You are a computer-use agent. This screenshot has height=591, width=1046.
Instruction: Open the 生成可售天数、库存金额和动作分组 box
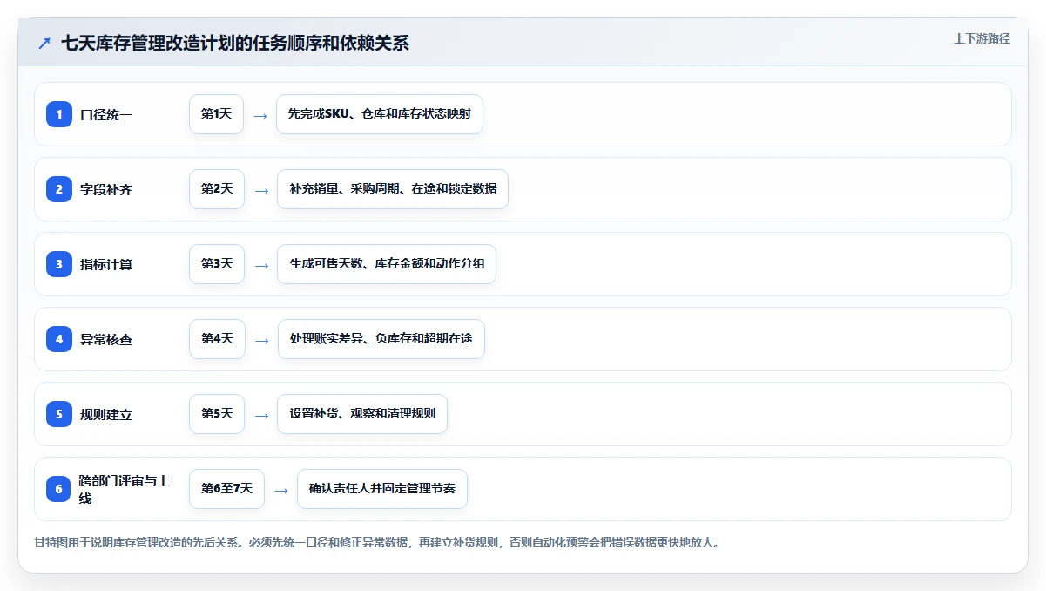(x=387, y=264)
